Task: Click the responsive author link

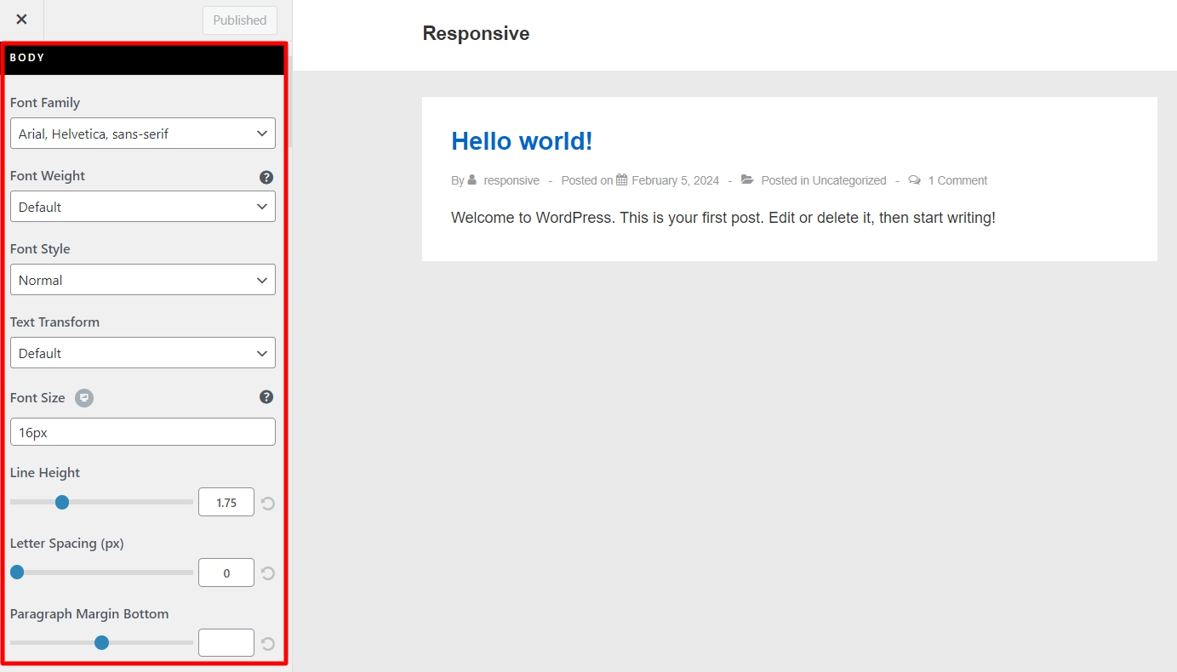Action: [x=511, y=180]
